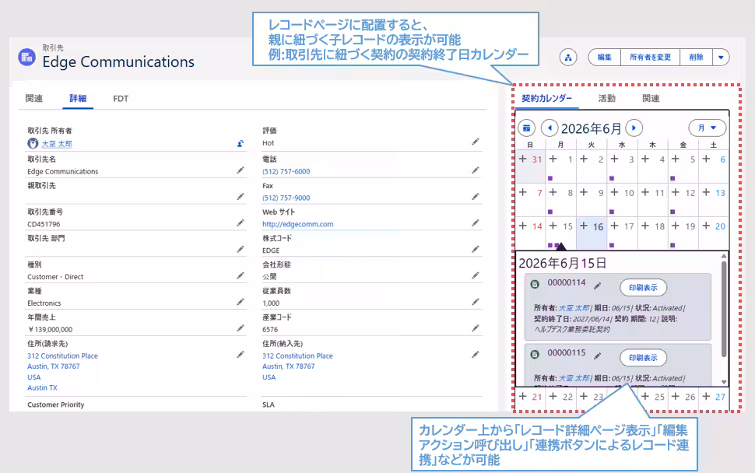The image size is (755, 473).
Task: Edit the 取引先番号 field pencil
Action: (x=240, y=222)
